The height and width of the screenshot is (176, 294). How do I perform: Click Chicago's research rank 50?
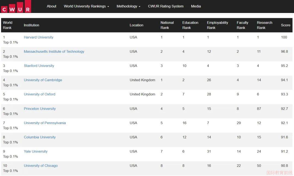(259, 165)
